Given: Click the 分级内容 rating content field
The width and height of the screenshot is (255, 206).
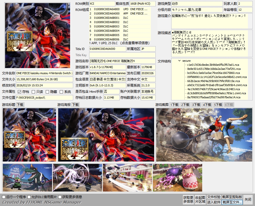Looking at the screenshot, I should (x=197, y=10).
